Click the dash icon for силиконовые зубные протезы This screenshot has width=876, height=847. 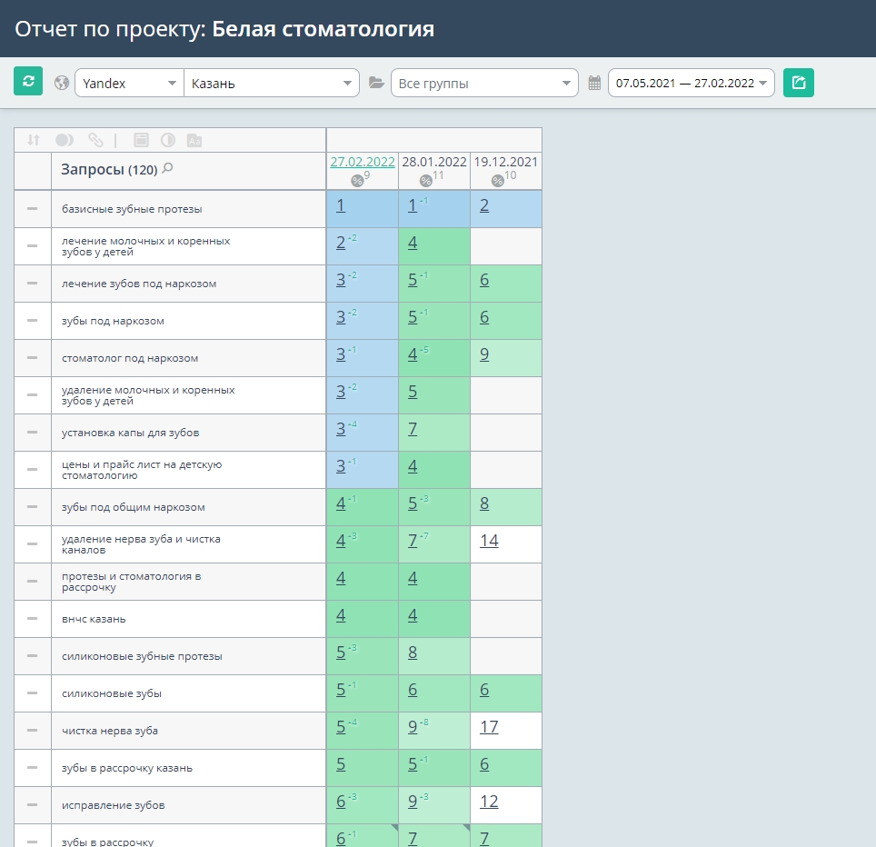(33, 656)
